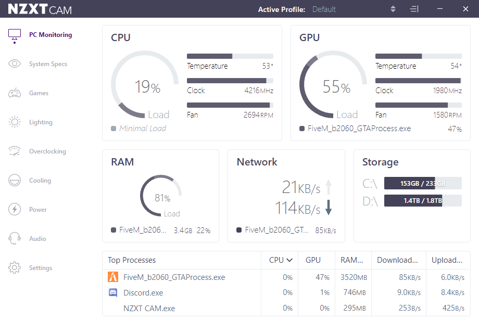Switch profile using the up-down arrows
The image size is (479, 333).
393,9
